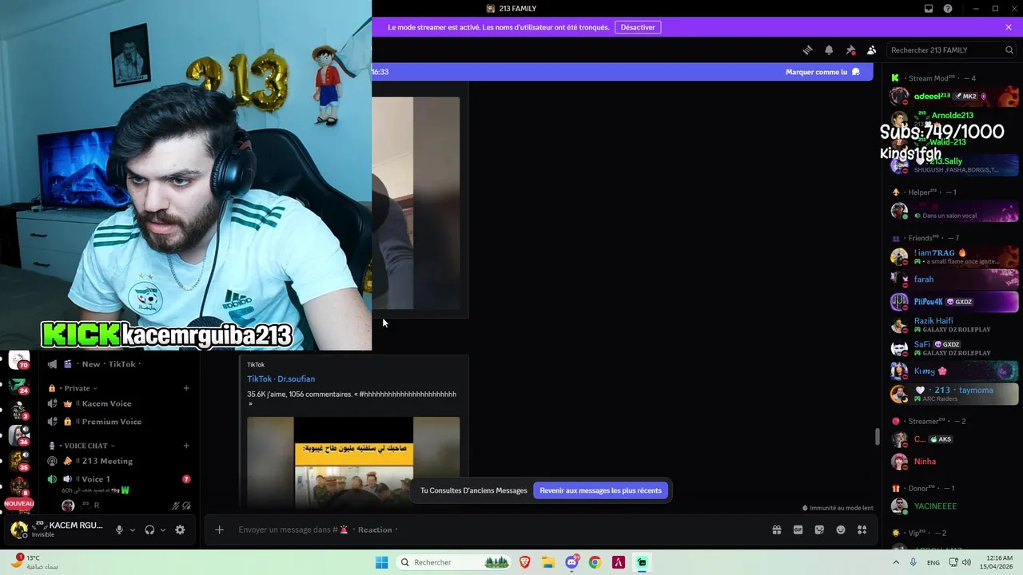This screenshot has width=1023, height=575.
Task: Open Google Chrome from taskbar
Action: [595, 562]
